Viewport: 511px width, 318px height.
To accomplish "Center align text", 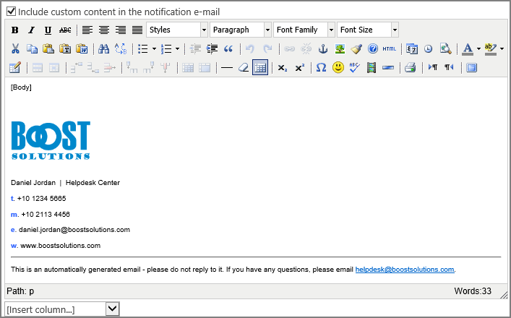I will [104, 30].
